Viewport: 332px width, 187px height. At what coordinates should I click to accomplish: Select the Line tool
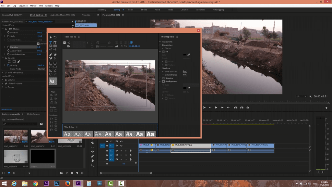[55, 74]
